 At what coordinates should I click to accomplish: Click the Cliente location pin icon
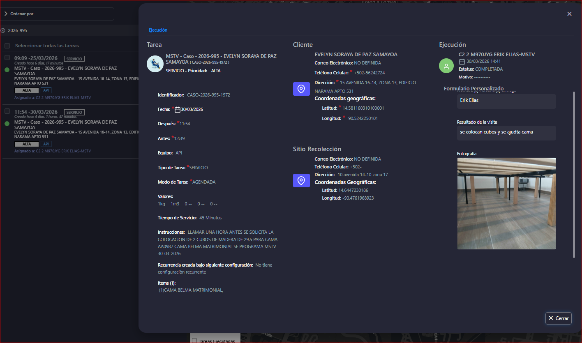pyautogui.click(x=301, y=89)
